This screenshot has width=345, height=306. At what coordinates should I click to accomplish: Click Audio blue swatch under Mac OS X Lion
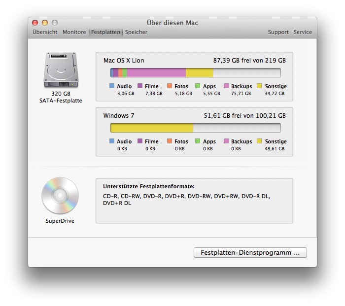[112, 86]
